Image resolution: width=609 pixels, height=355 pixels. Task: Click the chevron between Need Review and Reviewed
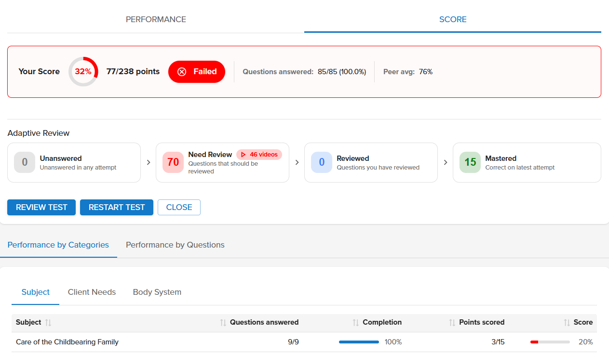[x=297, y=162]
